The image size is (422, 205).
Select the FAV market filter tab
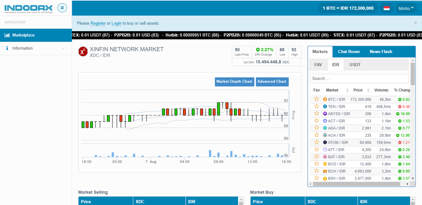point(318,65)
